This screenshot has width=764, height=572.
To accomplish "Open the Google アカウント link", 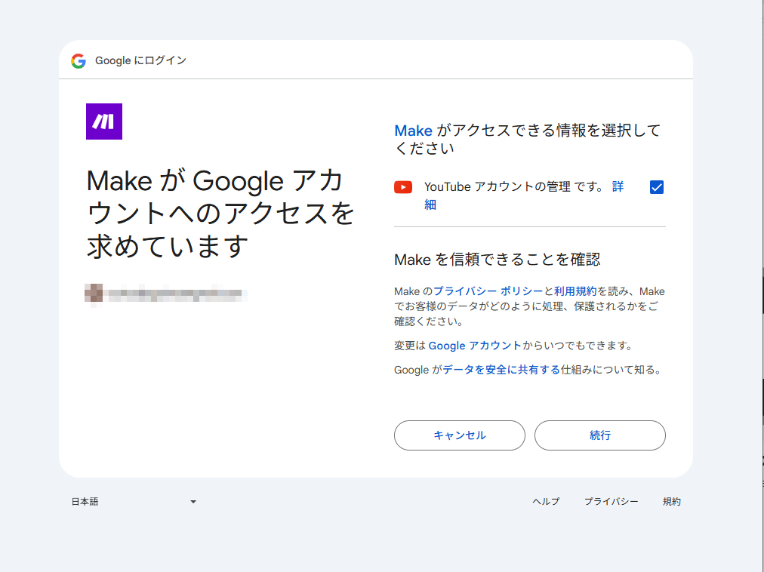I will click(474, 346).
